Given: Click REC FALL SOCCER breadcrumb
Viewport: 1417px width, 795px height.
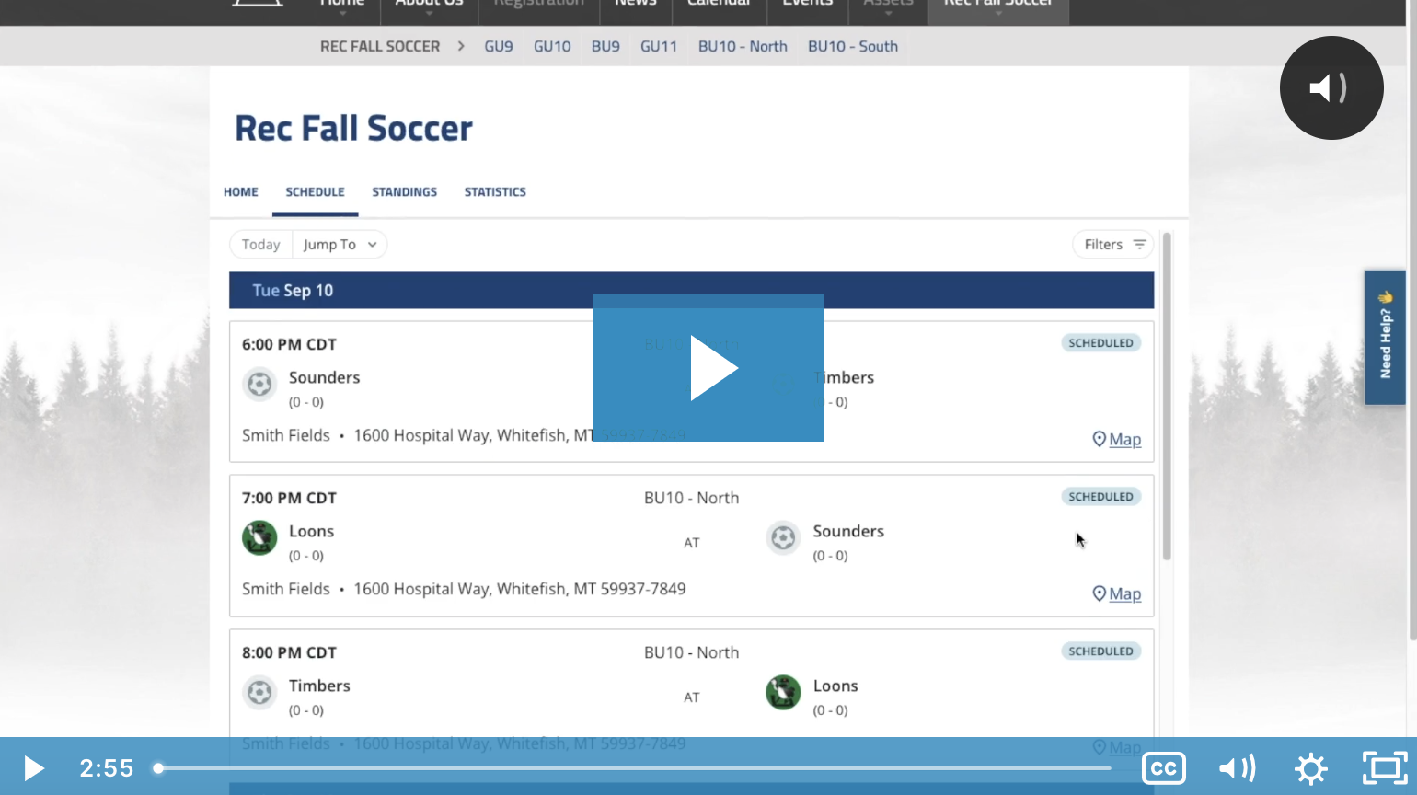Looking at the screenshot, I should pos(380,46).
